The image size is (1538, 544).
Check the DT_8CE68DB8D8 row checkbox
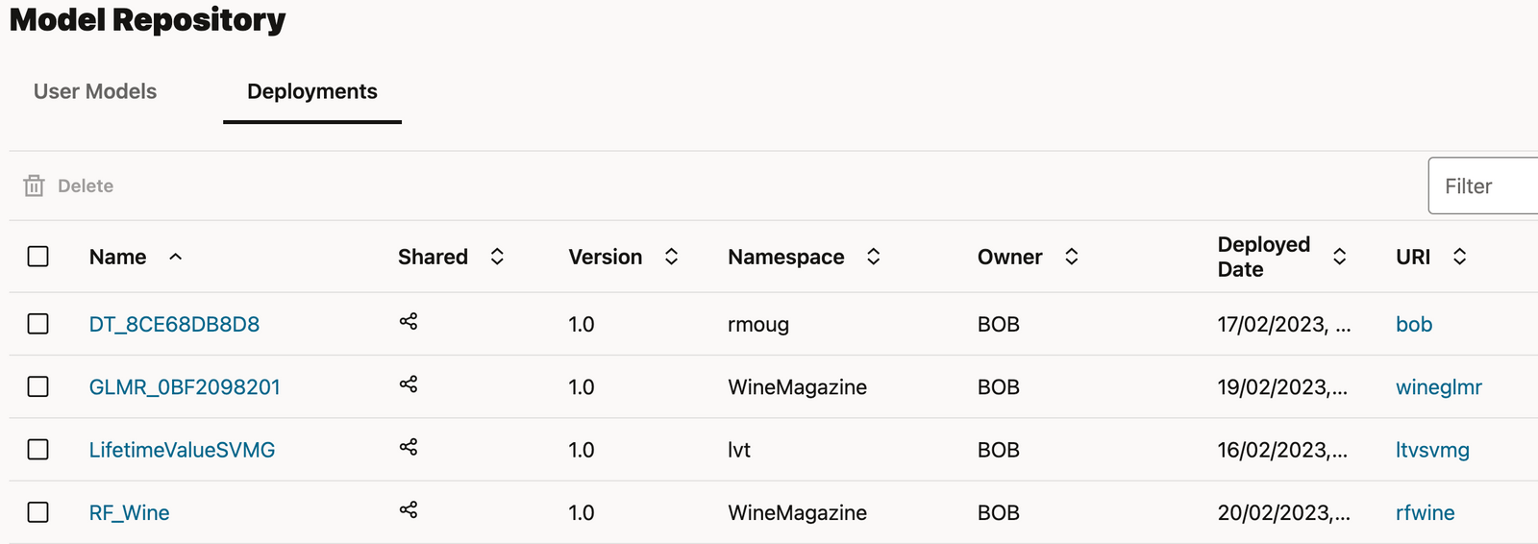(x=38, y=324)
